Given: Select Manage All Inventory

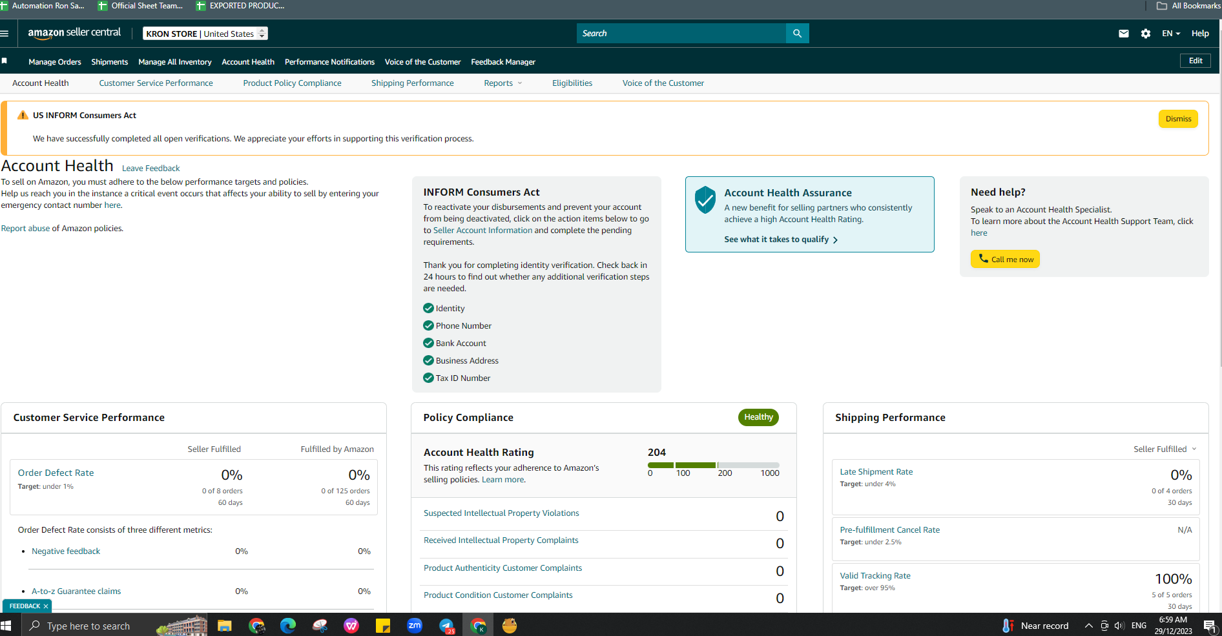Looking at the screenshot, I should point(175,62).
